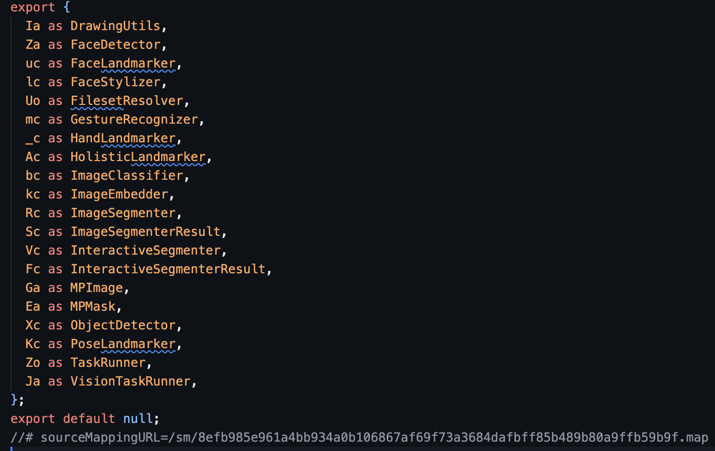Image resolution: width=715 pixels, height=451 pixels.
Task: Select the GestureRecognizer identifier
Action: [134, 120]
